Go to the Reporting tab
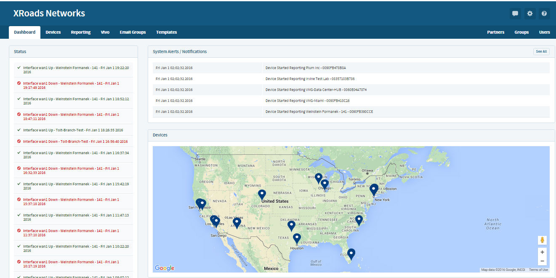Screen dimensions: 556x278 81,32
